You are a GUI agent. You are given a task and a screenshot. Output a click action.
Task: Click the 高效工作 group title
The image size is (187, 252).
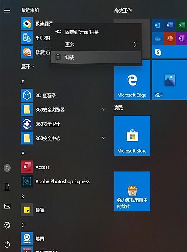(x=123, y=11)
